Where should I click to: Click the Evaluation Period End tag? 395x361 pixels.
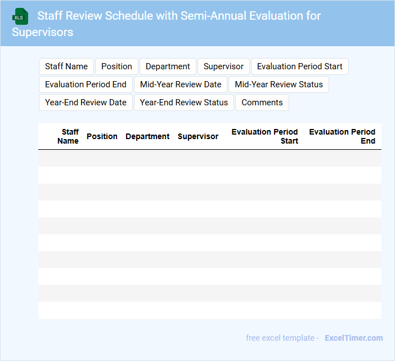(x=86, y=84)
